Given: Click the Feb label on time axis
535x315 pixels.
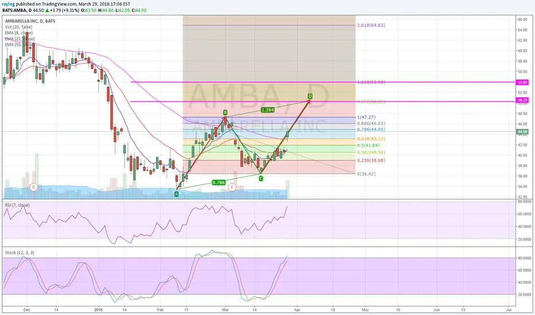Looking at the screenshot, I should click(160, 310).
